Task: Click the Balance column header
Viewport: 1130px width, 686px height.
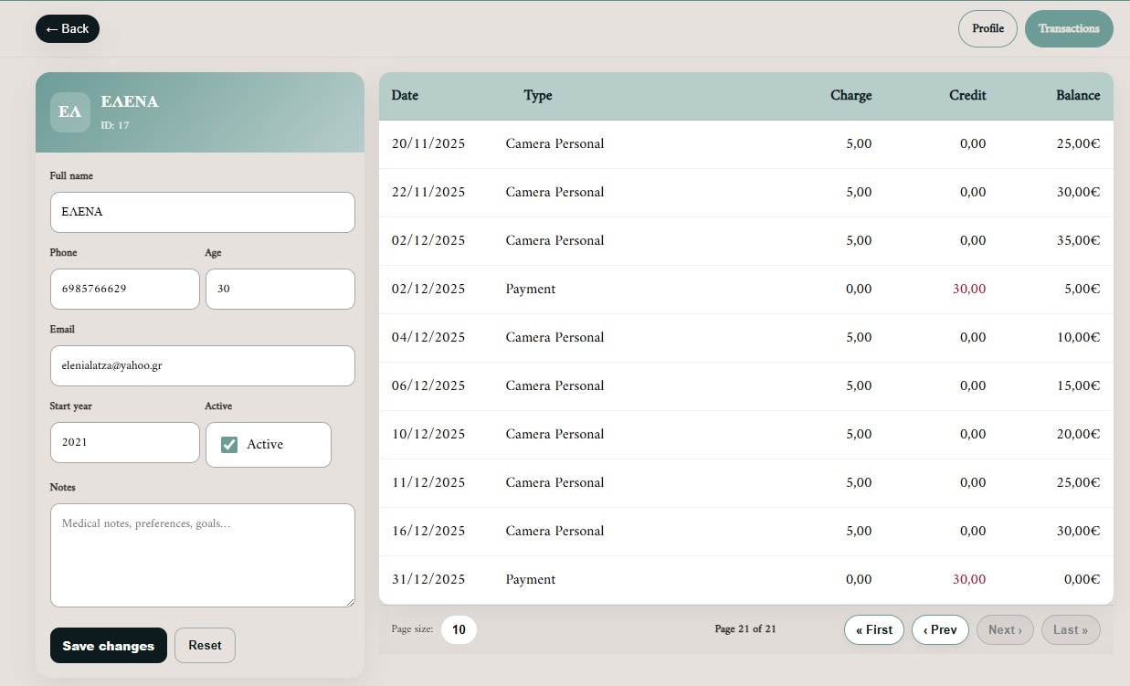Action: click(x=1078, y=95)
